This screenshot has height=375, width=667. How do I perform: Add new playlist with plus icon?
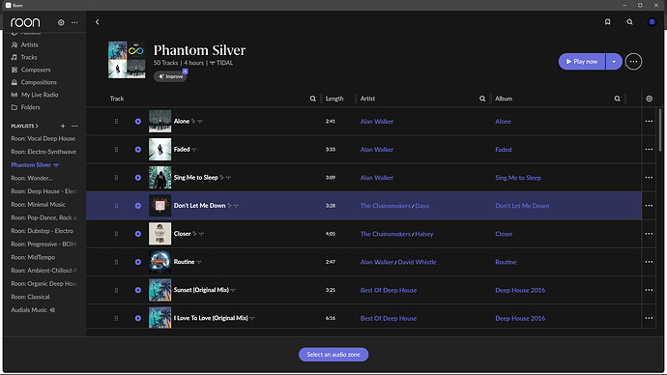point(63,126)
